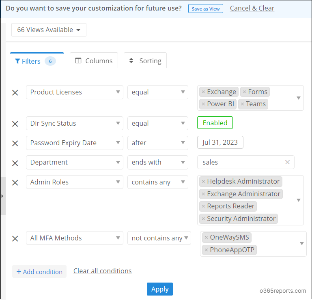
Task: Remove the OneWaySMS tag
Action: pos(207,238)
